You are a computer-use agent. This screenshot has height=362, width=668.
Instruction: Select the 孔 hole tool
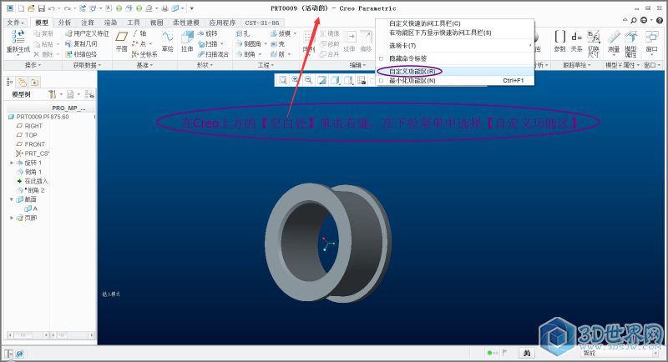coord(243,33)
